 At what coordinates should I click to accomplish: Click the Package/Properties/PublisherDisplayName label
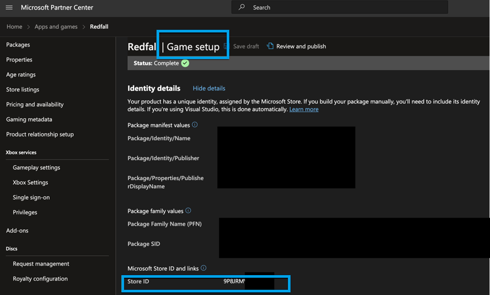165,182
